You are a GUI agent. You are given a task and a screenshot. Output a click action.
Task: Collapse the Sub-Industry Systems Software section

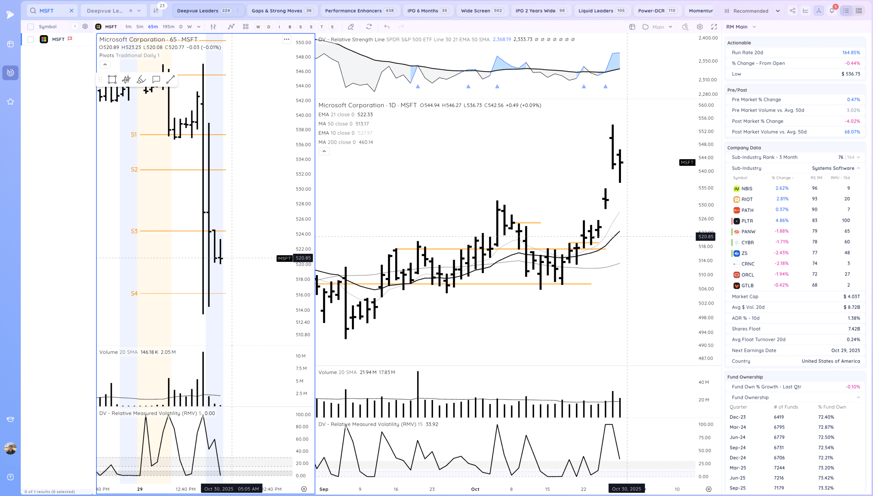[858, 168]
